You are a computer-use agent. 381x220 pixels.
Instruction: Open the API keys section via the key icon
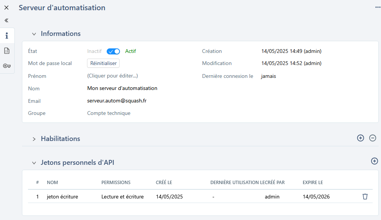pos(7,65)
